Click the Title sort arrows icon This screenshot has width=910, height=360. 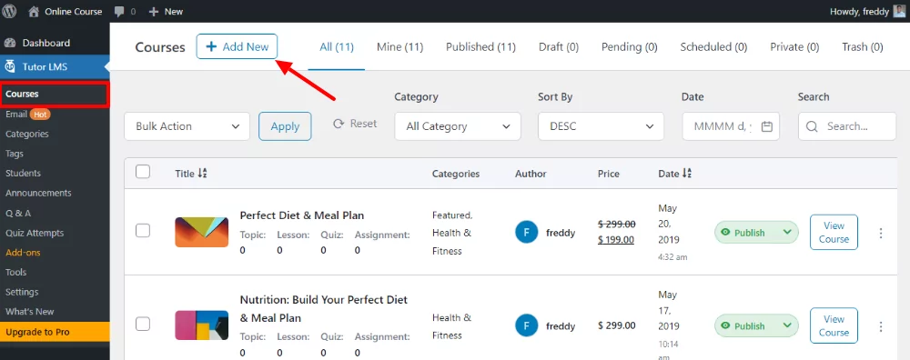pyautogui.click(x=203, y=173)
